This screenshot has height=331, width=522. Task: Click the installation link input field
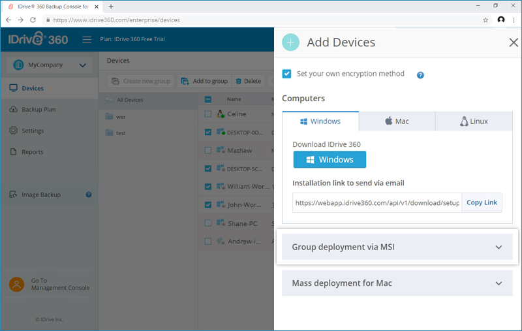[377, 203]
